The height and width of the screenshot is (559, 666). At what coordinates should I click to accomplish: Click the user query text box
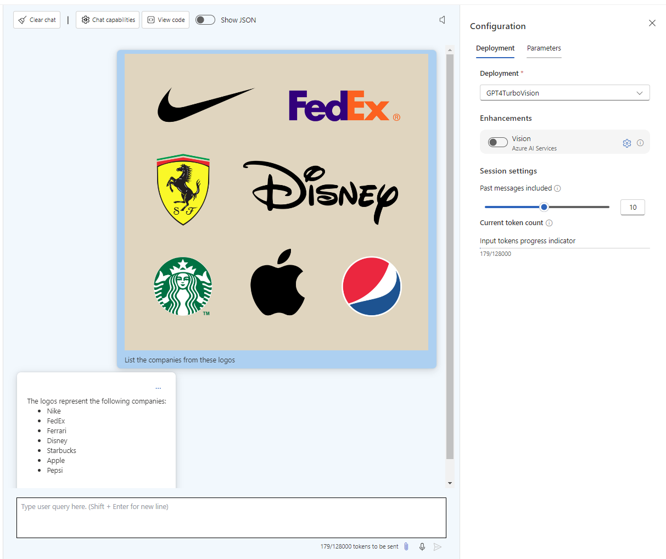point(231,517)
